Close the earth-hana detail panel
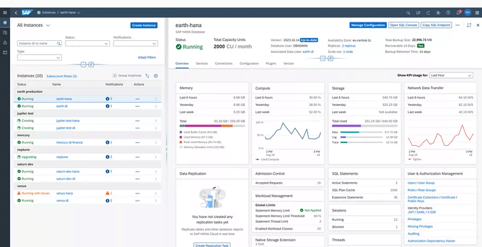Viewport: 482px width, 247px height. [x=478, y=25]
